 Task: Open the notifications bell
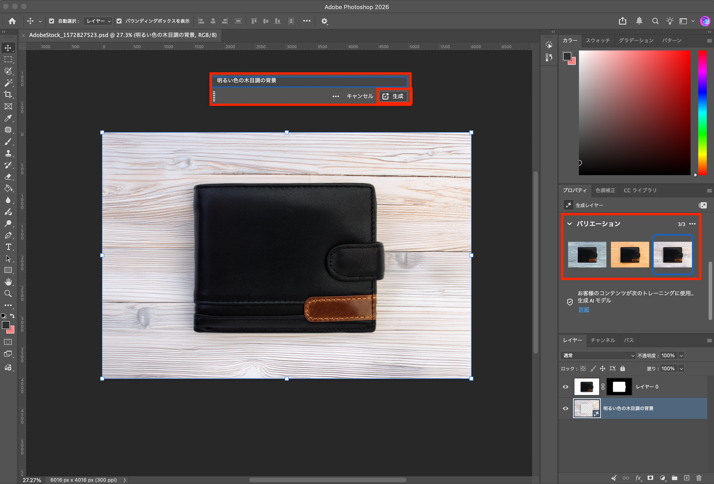tap(639, 21)
